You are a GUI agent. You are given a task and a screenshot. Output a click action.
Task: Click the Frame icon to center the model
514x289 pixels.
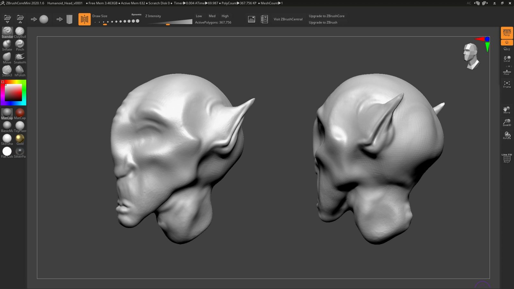click(507, 83)
